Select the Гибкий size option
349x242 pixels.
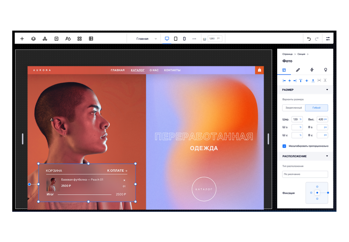tap(317, 108)
